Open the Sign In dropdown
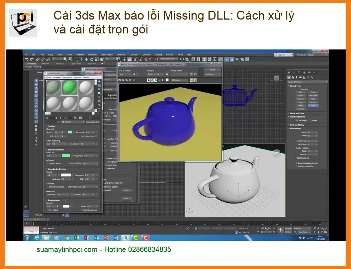This screenshot has width=351, height=269. [x=284, y=54]
